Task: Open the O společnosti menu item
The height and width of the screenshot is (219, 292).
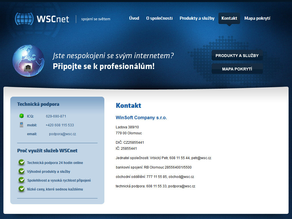Action: tap(159, 18)
